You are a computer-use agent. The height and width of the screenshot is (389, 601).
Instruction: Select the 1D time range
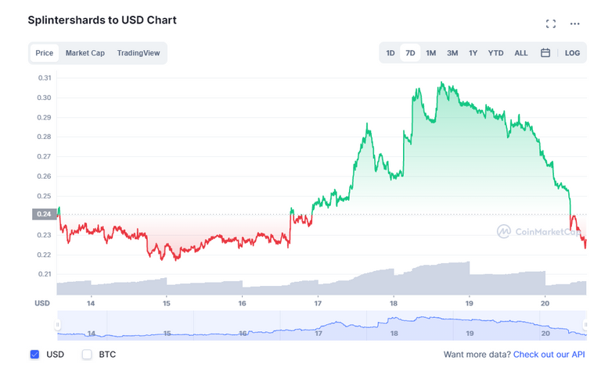390,53
